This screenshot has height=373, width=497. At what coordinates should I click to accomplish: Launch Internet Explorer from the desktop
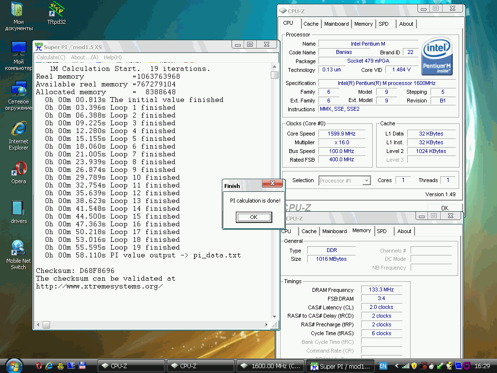point(18,136)
